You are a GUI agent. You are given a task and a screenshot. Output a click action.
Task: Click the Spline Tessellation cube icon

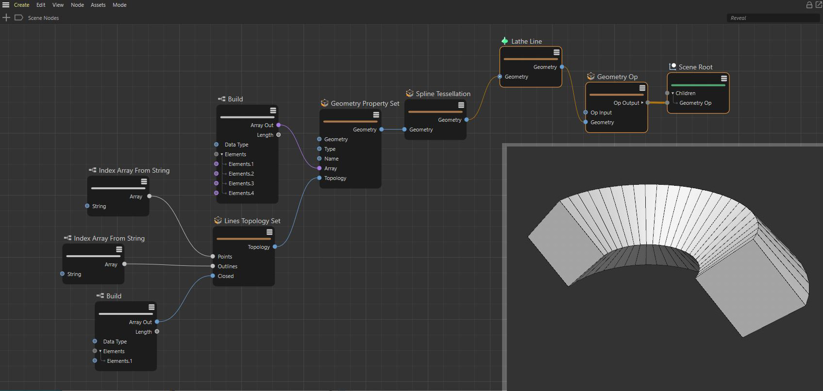tap(410, 94)
